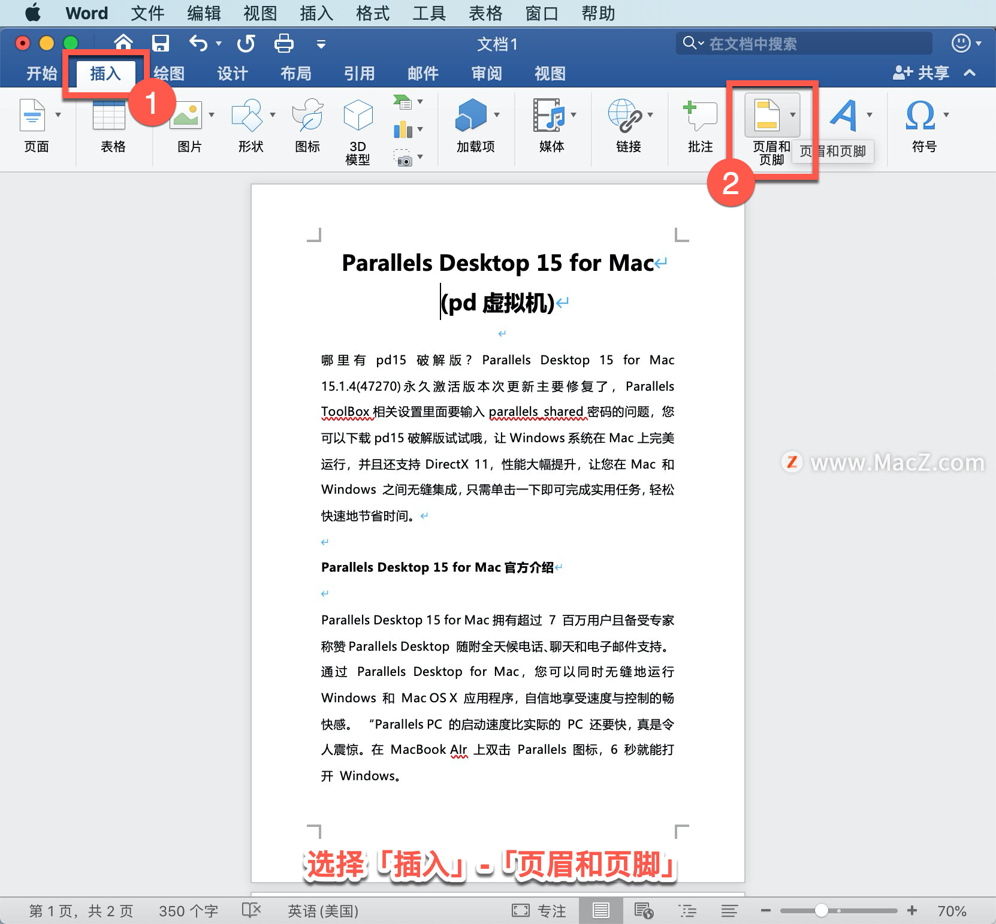The image size is (996, 924).
Task: Open the 格式 menu in menu bar
Action: pos(373,13)
